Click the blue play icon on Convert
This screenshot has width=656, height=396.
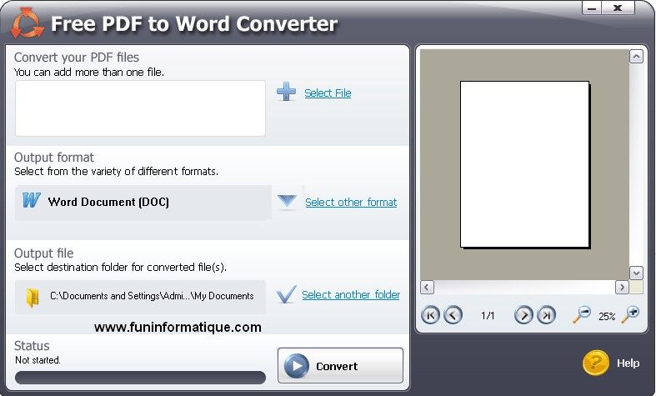pos(297,366)
